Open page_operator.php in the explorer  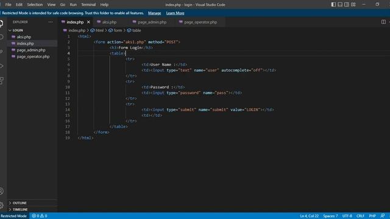(32, 57)
